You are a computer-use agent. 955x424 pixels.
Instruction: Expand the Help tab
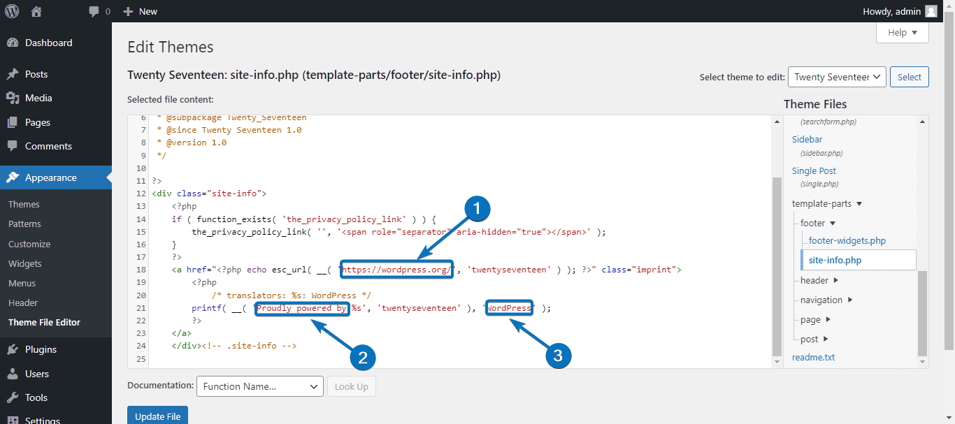[903, 32]
